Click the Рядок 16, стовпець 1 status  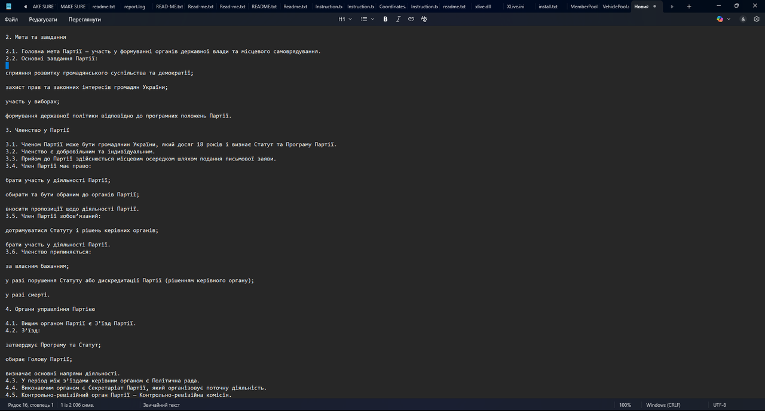coord(30,405)
